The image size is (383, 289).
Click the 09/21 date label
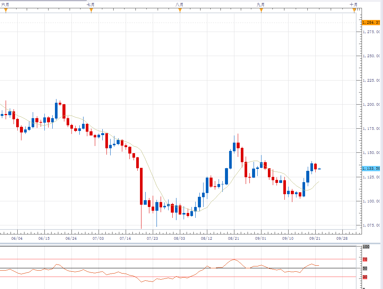[315, 238]
